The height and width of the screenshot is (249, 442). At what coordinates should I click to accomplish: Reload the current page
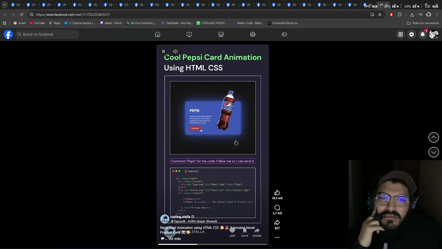coord(21,15)
